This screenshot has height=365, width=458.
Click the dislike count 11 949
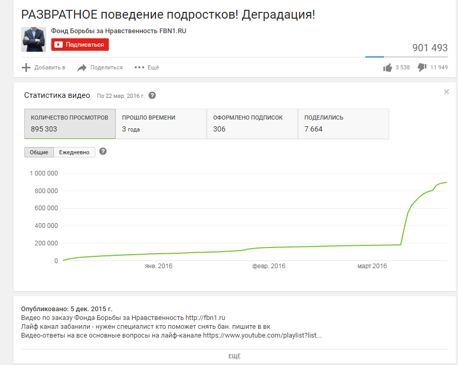[x=439, y=67]
